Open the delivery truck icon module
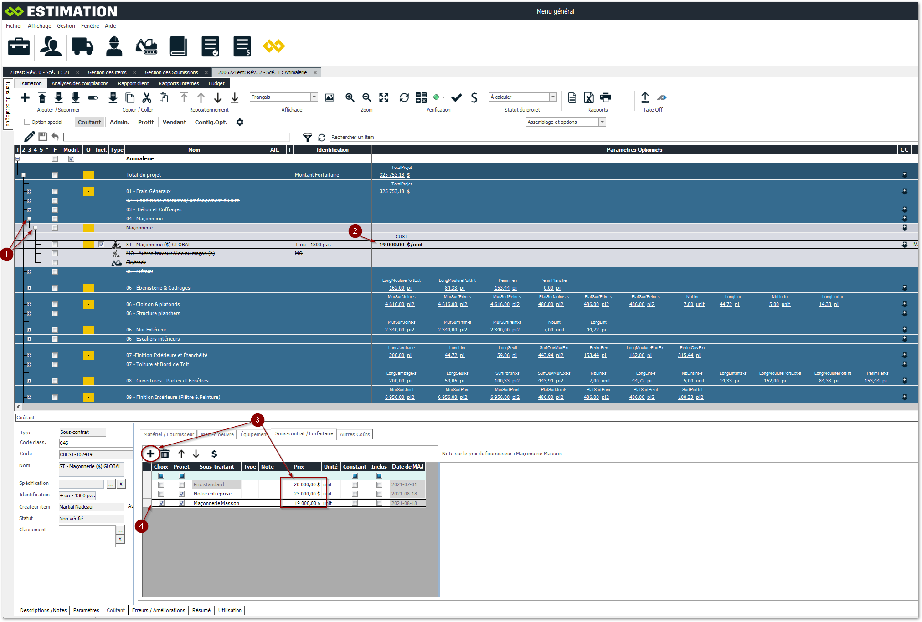 point(82,46)
